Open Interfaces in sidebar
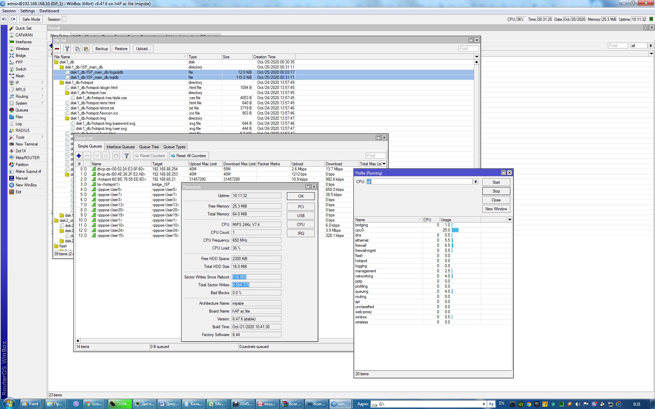 tap(23, 42)
